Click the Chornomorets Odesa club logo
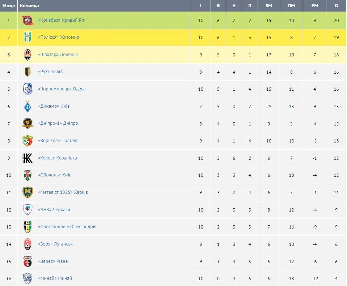The width and height of the screenshot is (347, 286). pyautogui.click(x=27, y=89)
